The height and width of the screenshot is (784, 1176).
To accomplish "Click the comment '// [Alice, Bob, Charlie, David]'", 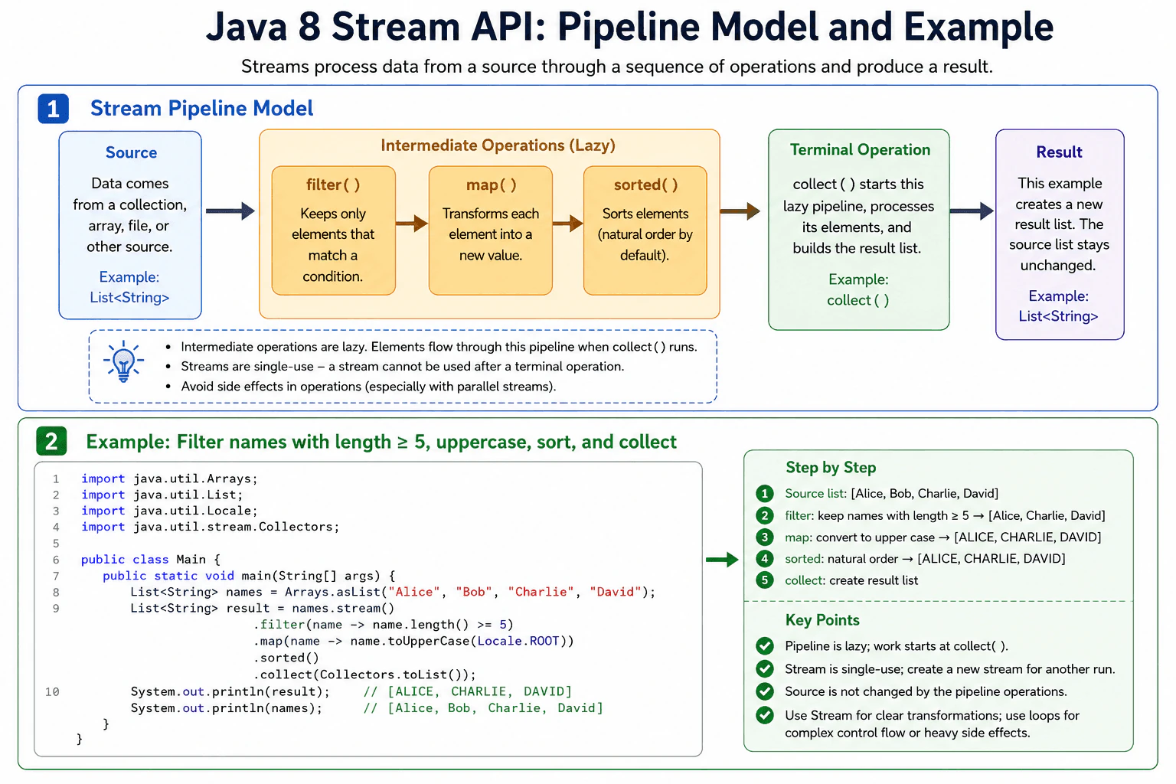I will (483, 708).
